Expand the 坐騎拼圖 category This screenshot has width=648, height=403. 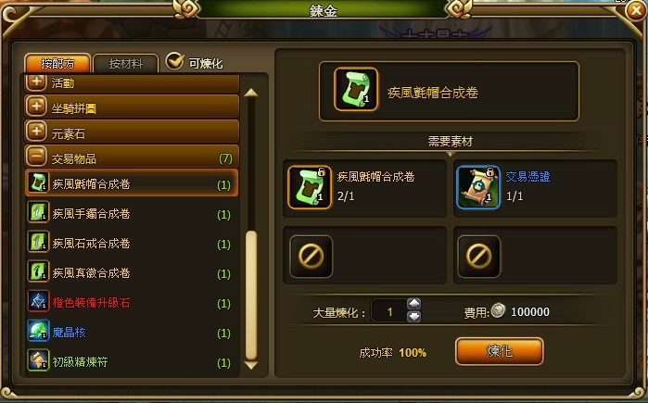(36, 107)
